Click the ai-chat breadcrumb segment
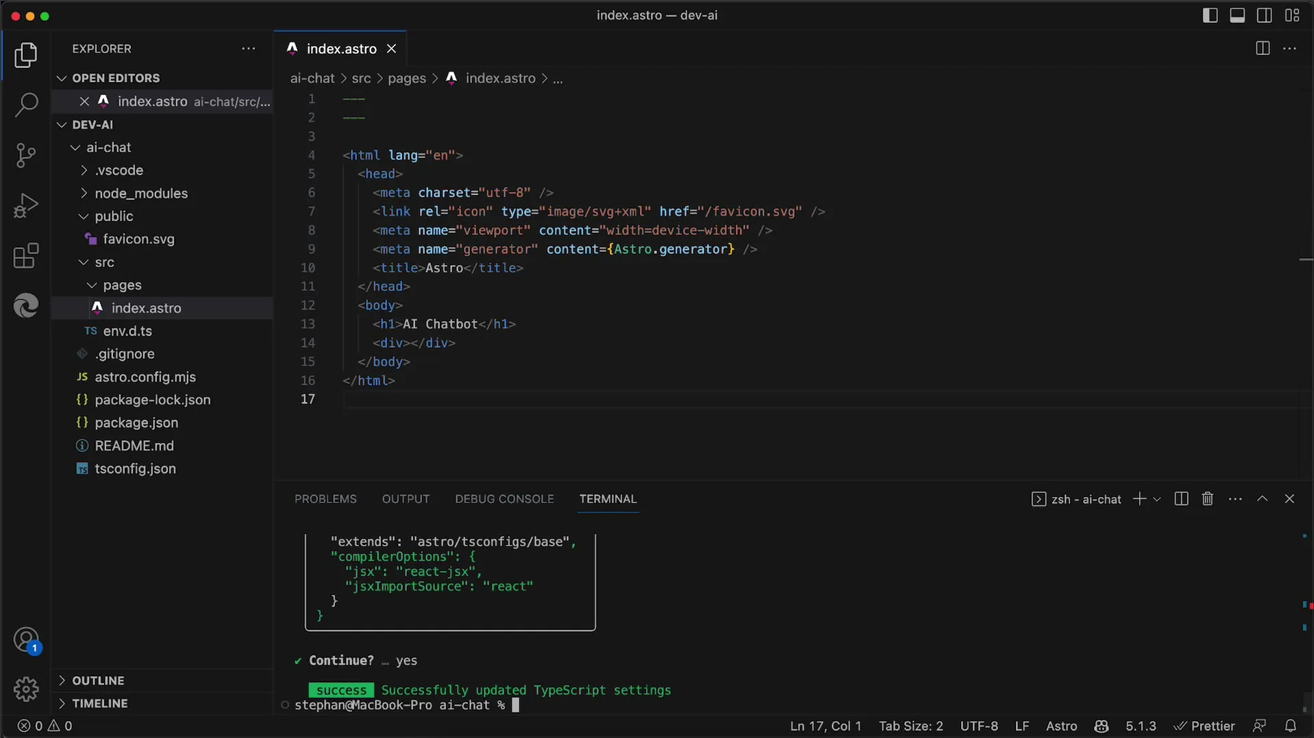1314x738 pixels. (x=312, y=79)
